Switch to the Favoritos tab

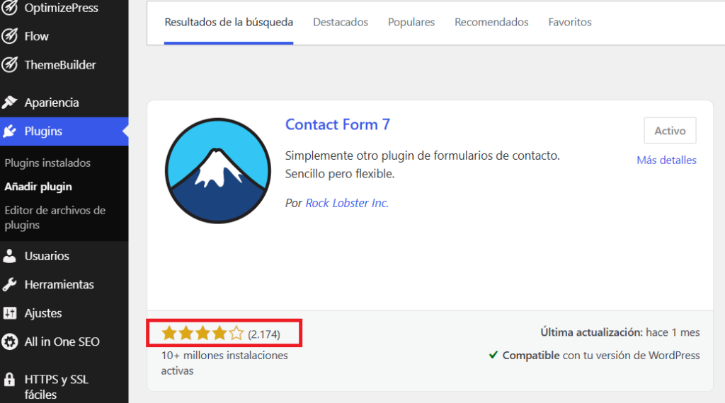pos(570,22)
